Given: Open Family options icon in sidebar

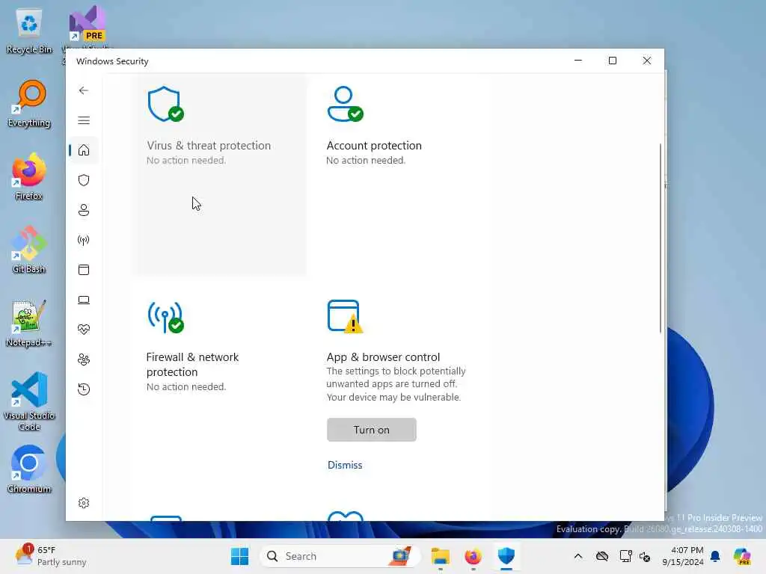Looking at the screenshot, I should coord(84,359).
